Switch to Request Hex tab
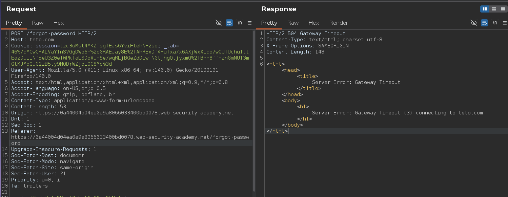The image size is (508, 197). tap(59, 23)
